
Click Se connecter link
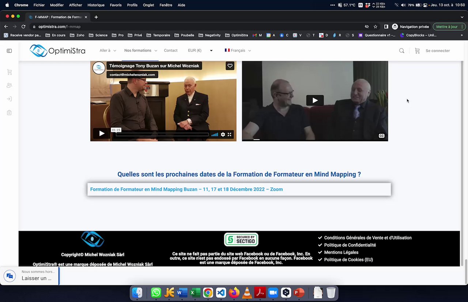pyautogui.click(x=438, y=51)
